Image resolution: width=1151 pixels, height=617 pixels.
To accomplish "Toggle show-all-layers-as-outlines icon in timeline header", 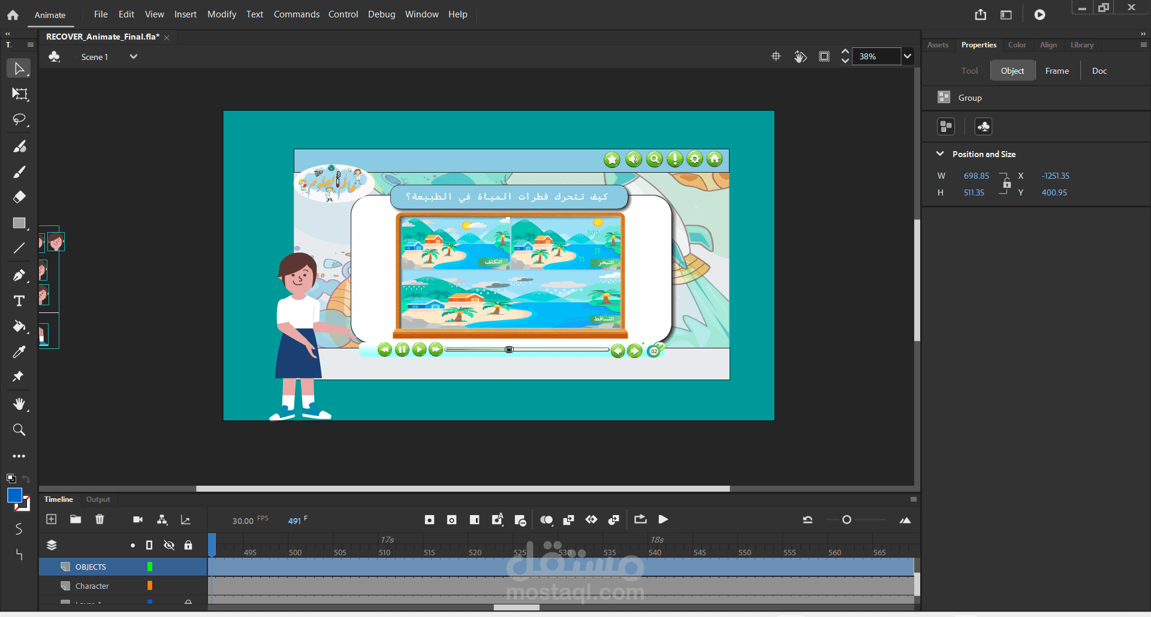I will pyautogui.click(x=149, y=545).
